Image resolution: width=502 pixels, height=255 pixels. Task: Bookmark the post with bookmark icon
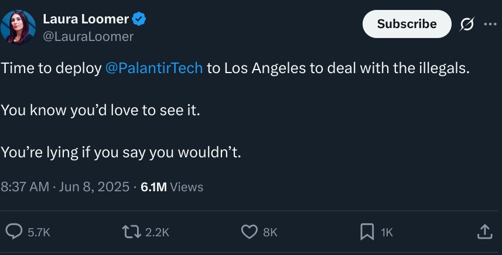click(x=367, y=232)
